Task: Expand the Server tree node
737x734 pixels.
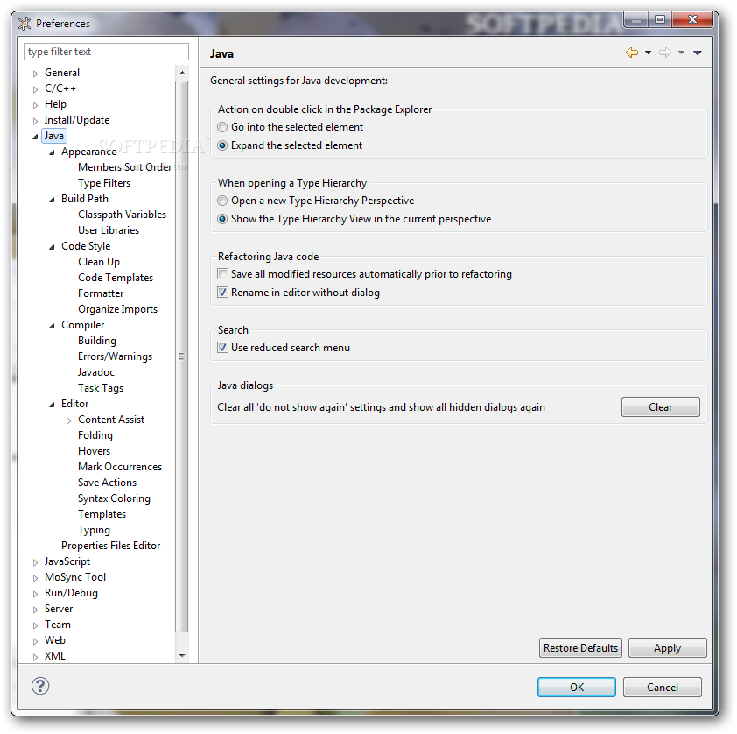Action: 35,610
